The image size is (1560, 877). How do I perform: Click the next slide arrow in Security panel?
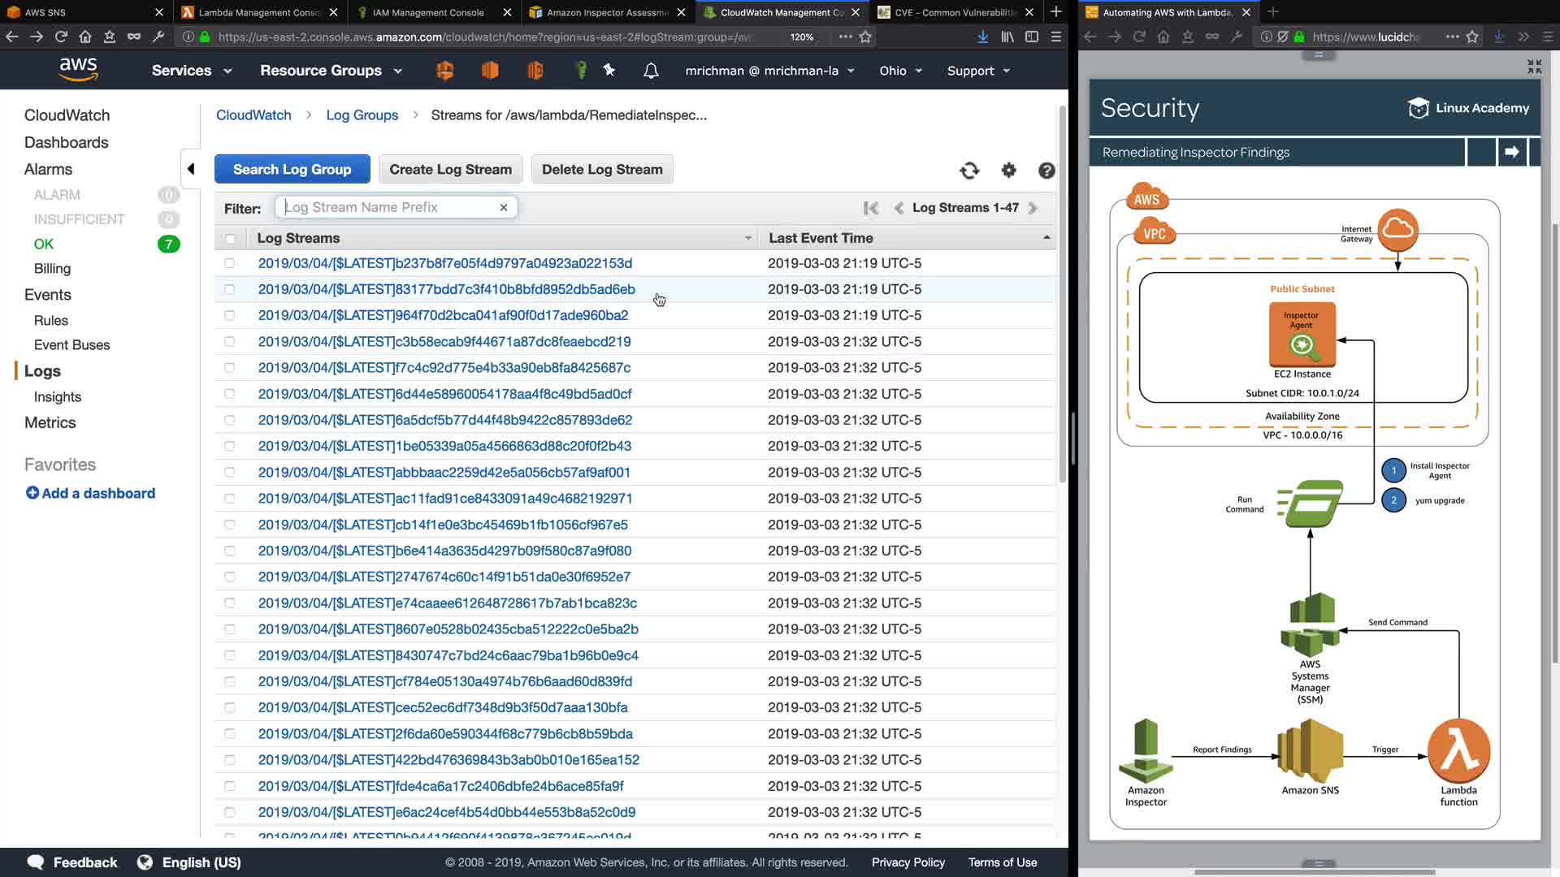tap(1511, 152)
